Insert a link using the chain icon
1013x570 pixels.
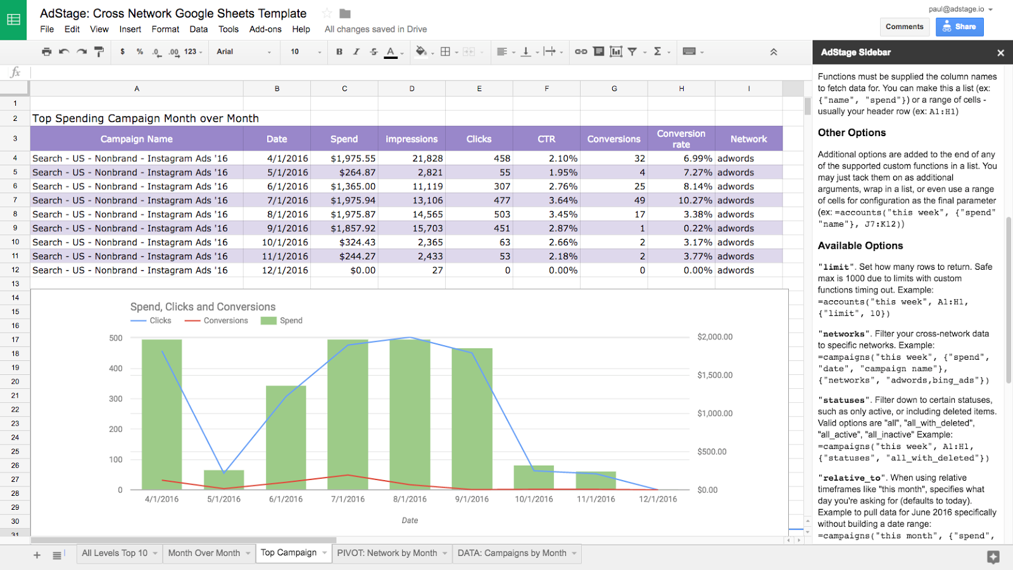(581, 52)
